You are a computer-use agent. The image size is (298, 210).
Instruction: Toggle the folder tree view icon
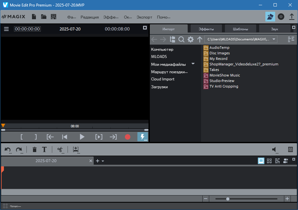point(172,39)
